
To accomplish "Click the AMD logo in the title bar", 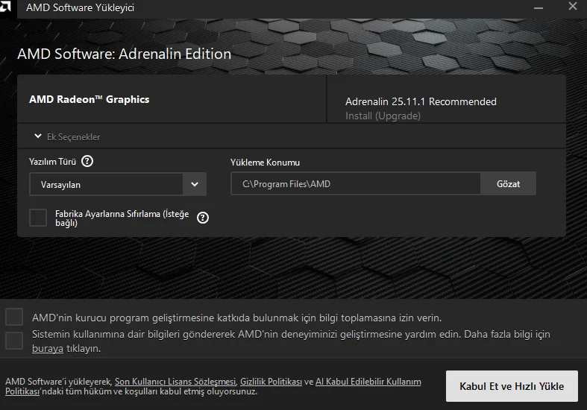I will (5, 6).
